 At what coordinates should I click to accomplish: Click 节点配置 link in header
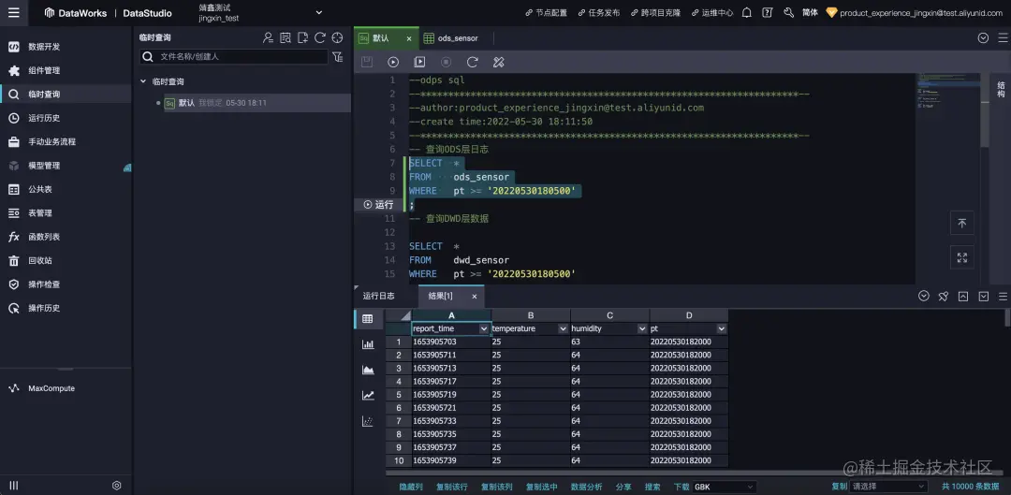tap(546, 12)
